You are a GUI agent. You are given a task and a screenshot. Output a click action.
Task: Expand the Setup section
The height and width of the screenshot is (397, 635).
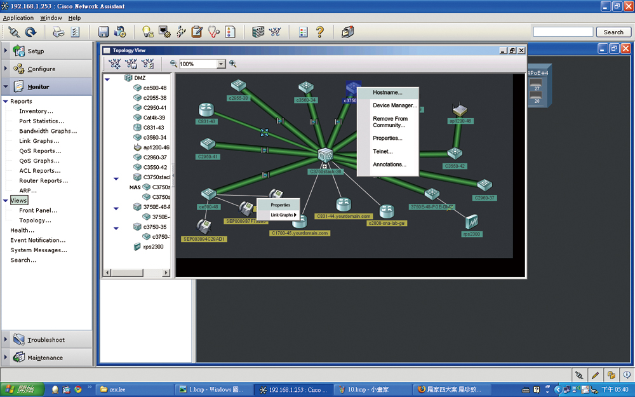(6, 51)
